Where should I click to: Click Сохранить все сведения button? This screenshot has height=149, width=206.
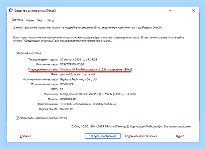click(142, 136)
